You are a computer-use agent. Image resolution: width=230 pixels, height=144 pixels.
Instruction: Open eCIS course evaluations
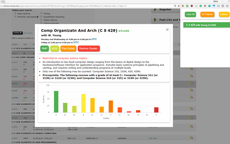[55, 48]
